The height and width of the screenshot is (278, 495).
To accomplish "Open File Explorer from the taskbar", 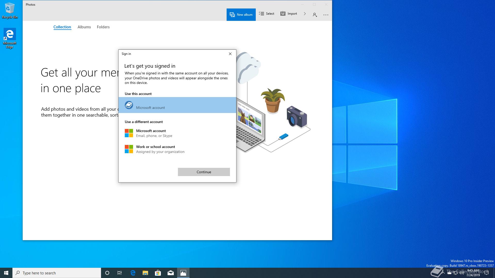I will 145,273.
